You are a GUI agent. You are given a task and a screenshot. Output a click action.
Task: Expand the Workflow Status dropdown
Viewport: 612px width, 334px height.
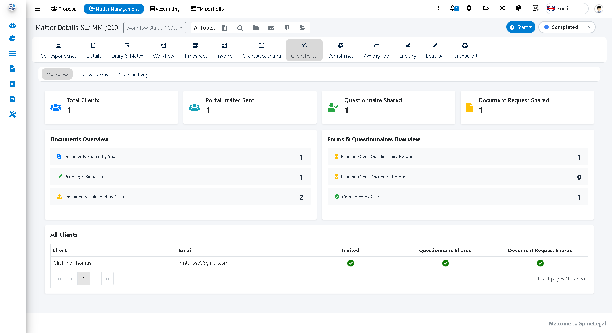pyautogui.click(x=155, y=28)
